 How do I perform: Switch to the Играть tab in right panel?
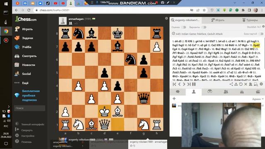pos(218,20)
